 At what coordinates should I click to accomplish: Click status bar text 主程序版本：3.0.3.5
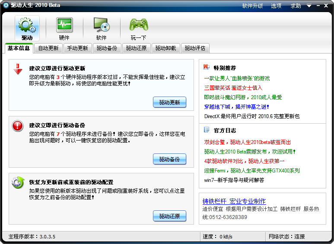(32, 237)
